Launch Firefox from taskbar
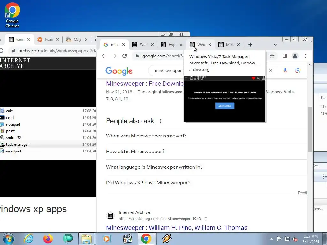 (48, 239)
